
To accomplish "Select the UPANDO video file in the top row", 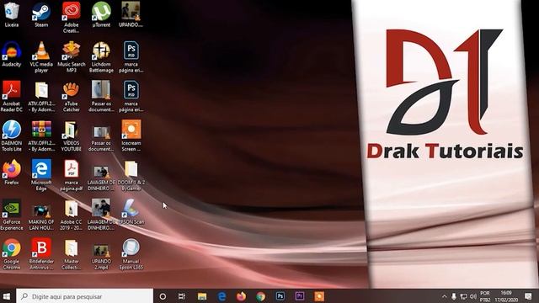I will tap(131, 14).
